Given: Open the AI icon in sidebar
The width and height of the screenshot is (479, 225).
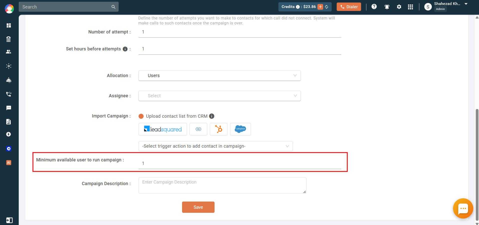Looking at the screenshot, I should coord(9,163).
